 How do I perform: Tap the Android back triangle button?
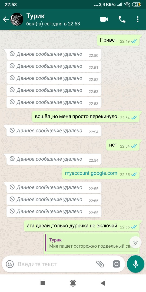click(x=103, y=283)
